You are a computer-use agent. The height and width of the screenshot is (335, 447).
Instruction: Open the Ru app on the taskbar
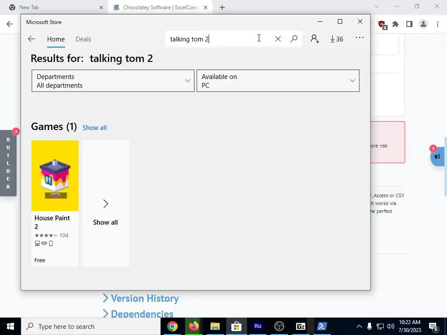coord(258,326)
